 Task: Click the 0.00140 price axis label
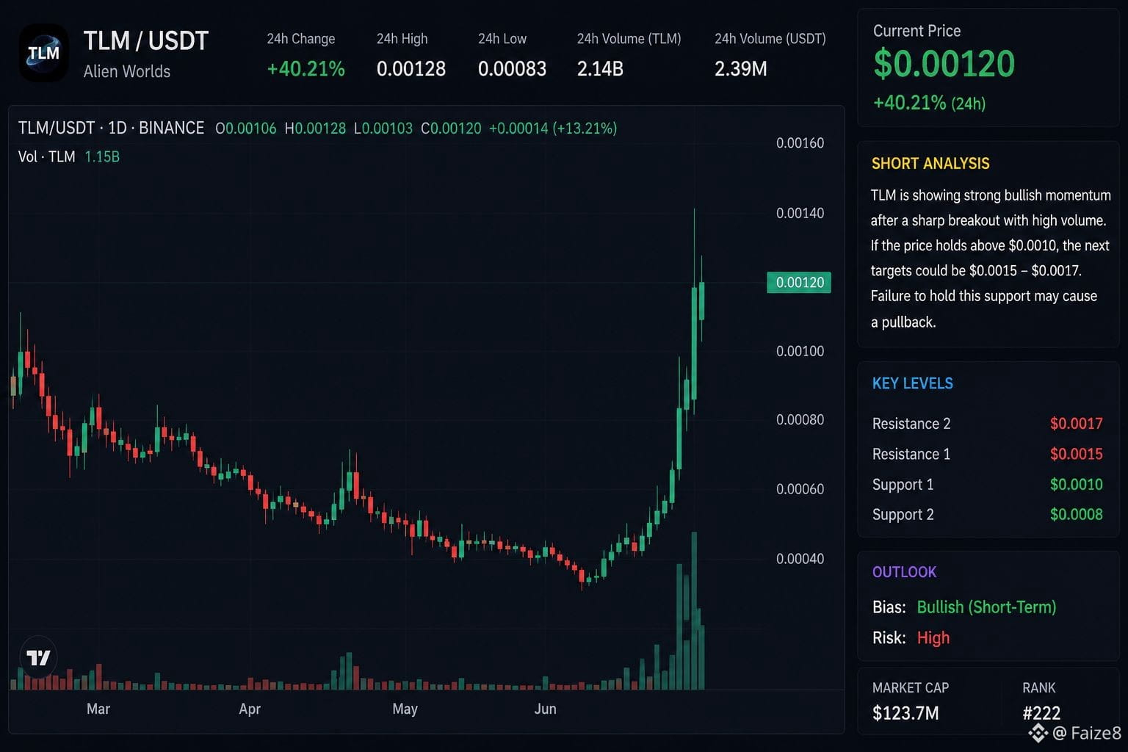point(800,213)
